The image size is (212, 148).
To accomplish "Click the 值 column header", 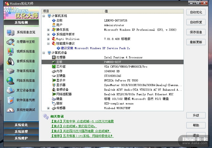I will pos(143,11).
